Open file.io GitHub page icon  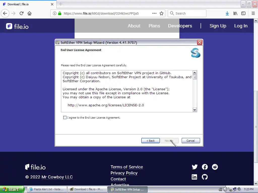tap(205, 177)
